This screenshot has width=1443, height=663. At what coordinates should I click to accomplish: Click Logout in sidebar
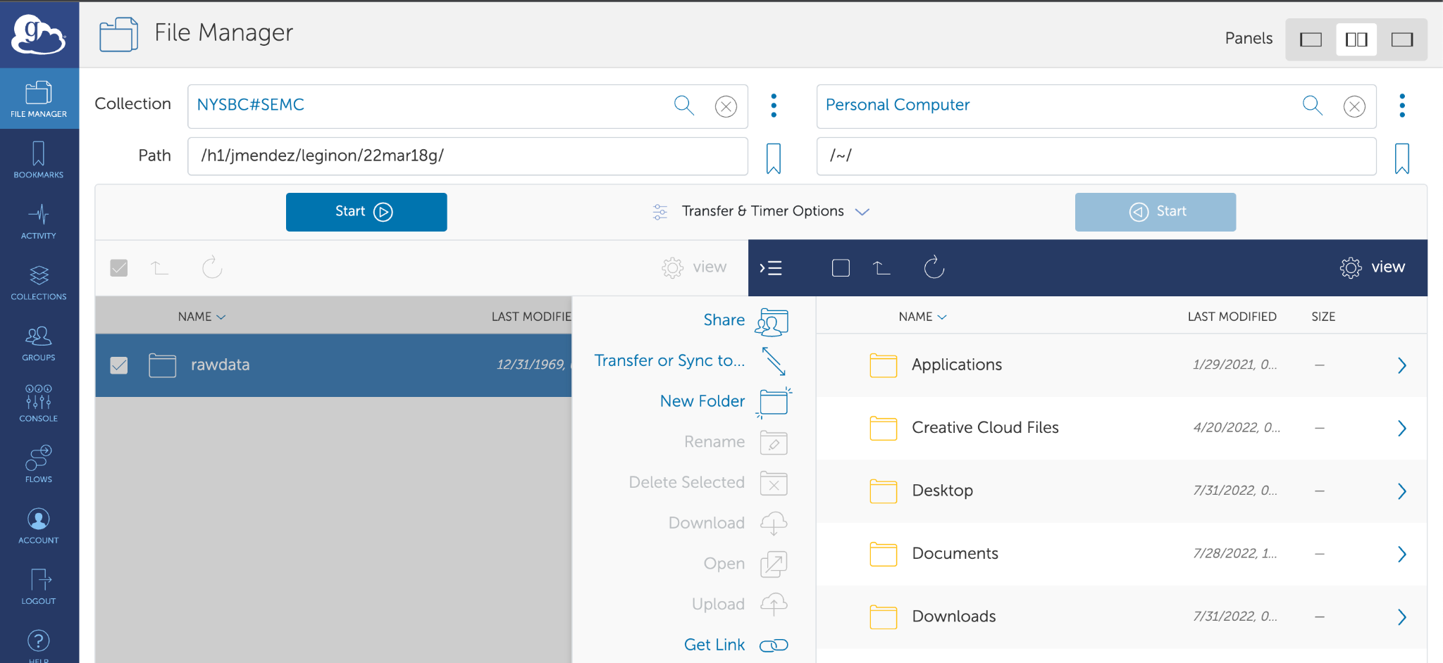point(39,586)
